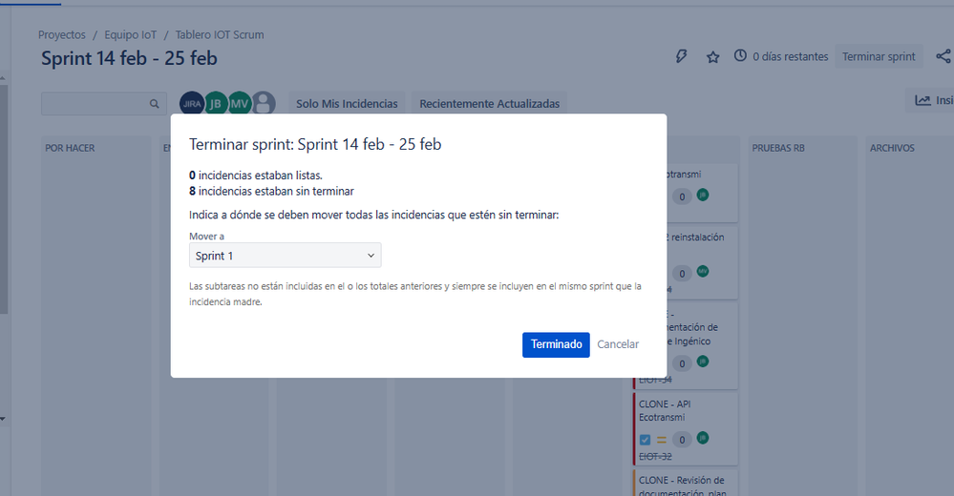Cancel the Terminar sprint dialog
The height and width of the screenshot is (496, 954).
pyautogui.click(x=618, y=344)
